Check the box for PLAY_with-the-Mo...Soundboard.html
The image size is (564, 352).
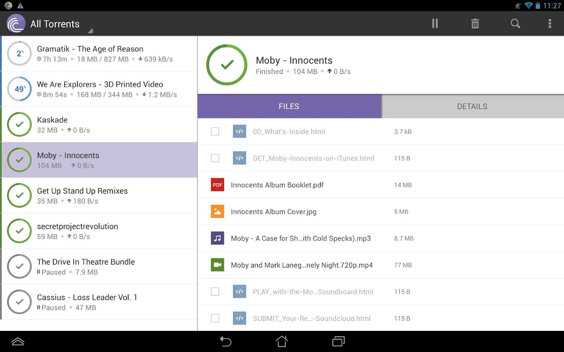tap(215, 291)
